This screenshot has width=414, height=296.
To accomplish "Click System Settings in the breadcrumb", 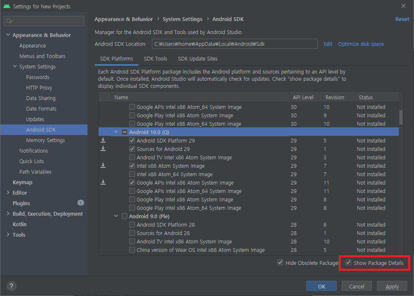I will pyautogui.click(x=182, y=19).
